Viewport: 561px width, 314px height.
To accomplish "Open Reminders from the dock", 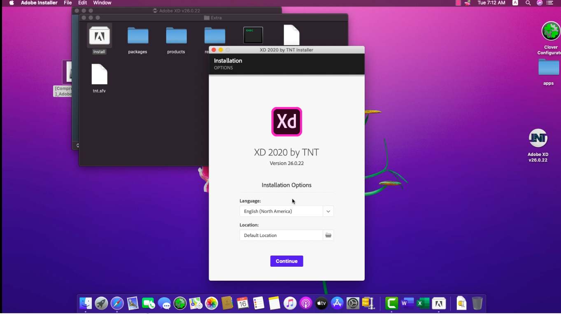I will (x=258, y=304).
